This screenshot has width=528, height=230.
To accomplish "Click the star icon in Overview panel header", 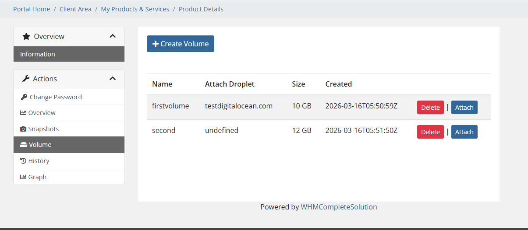I will [x=26, y=36].
